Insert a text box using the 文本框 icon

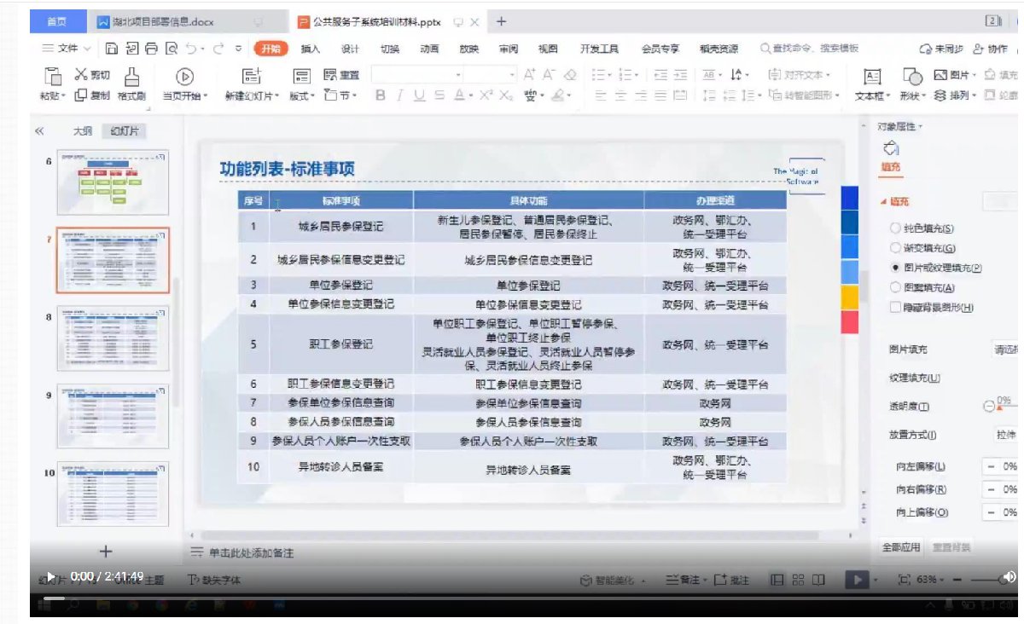click(x=871, y=77)
